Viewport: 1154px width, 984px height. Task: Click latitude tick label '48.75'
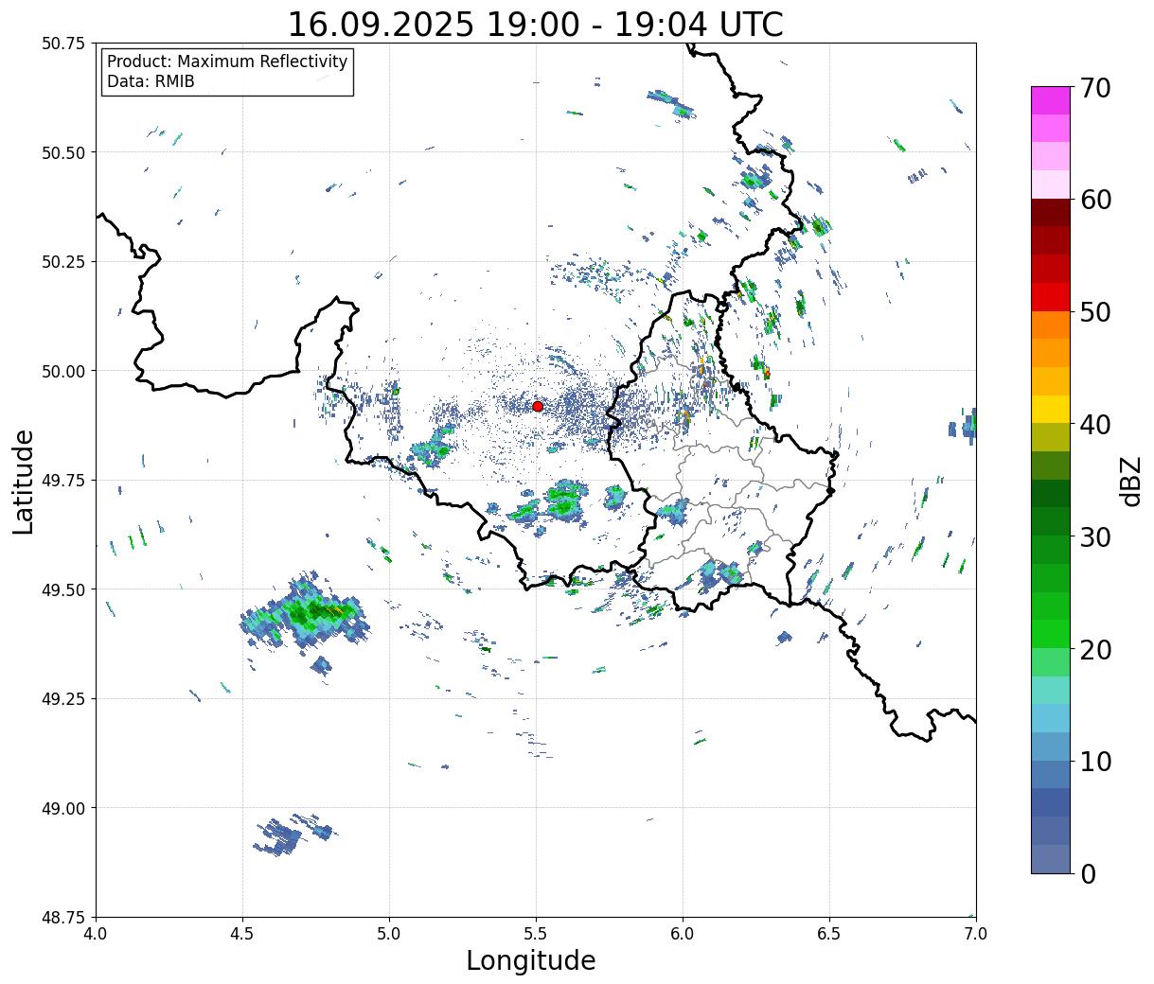(63, 917)
